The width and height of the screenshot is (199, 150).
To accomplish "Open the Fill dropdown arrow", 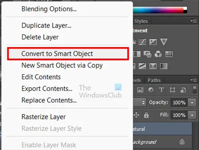I will point(192,115).
